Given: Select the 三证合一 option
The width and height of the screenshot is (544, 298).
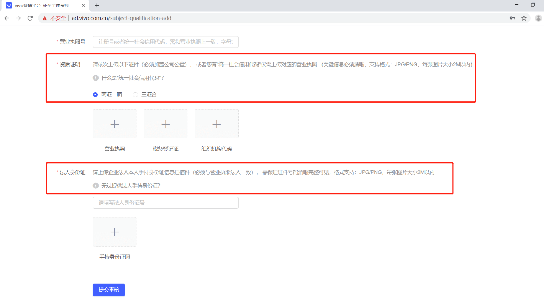Looking at the screenshot, I should pos(135,94).
